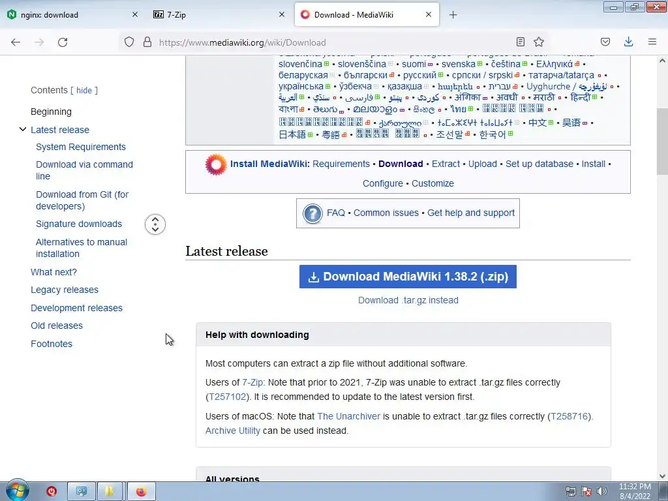This screenshot has width=668, height=501.
Task: Toggle reader view icon in address bar
Action: click(x=520, y=42)
